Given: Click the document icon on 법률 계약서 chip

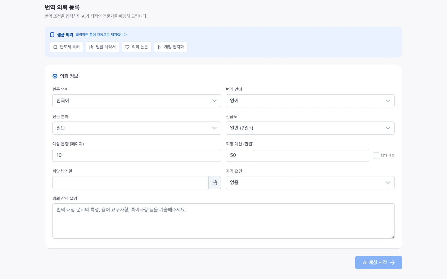Looking at the screenshot, I should (x=91, y=47).
